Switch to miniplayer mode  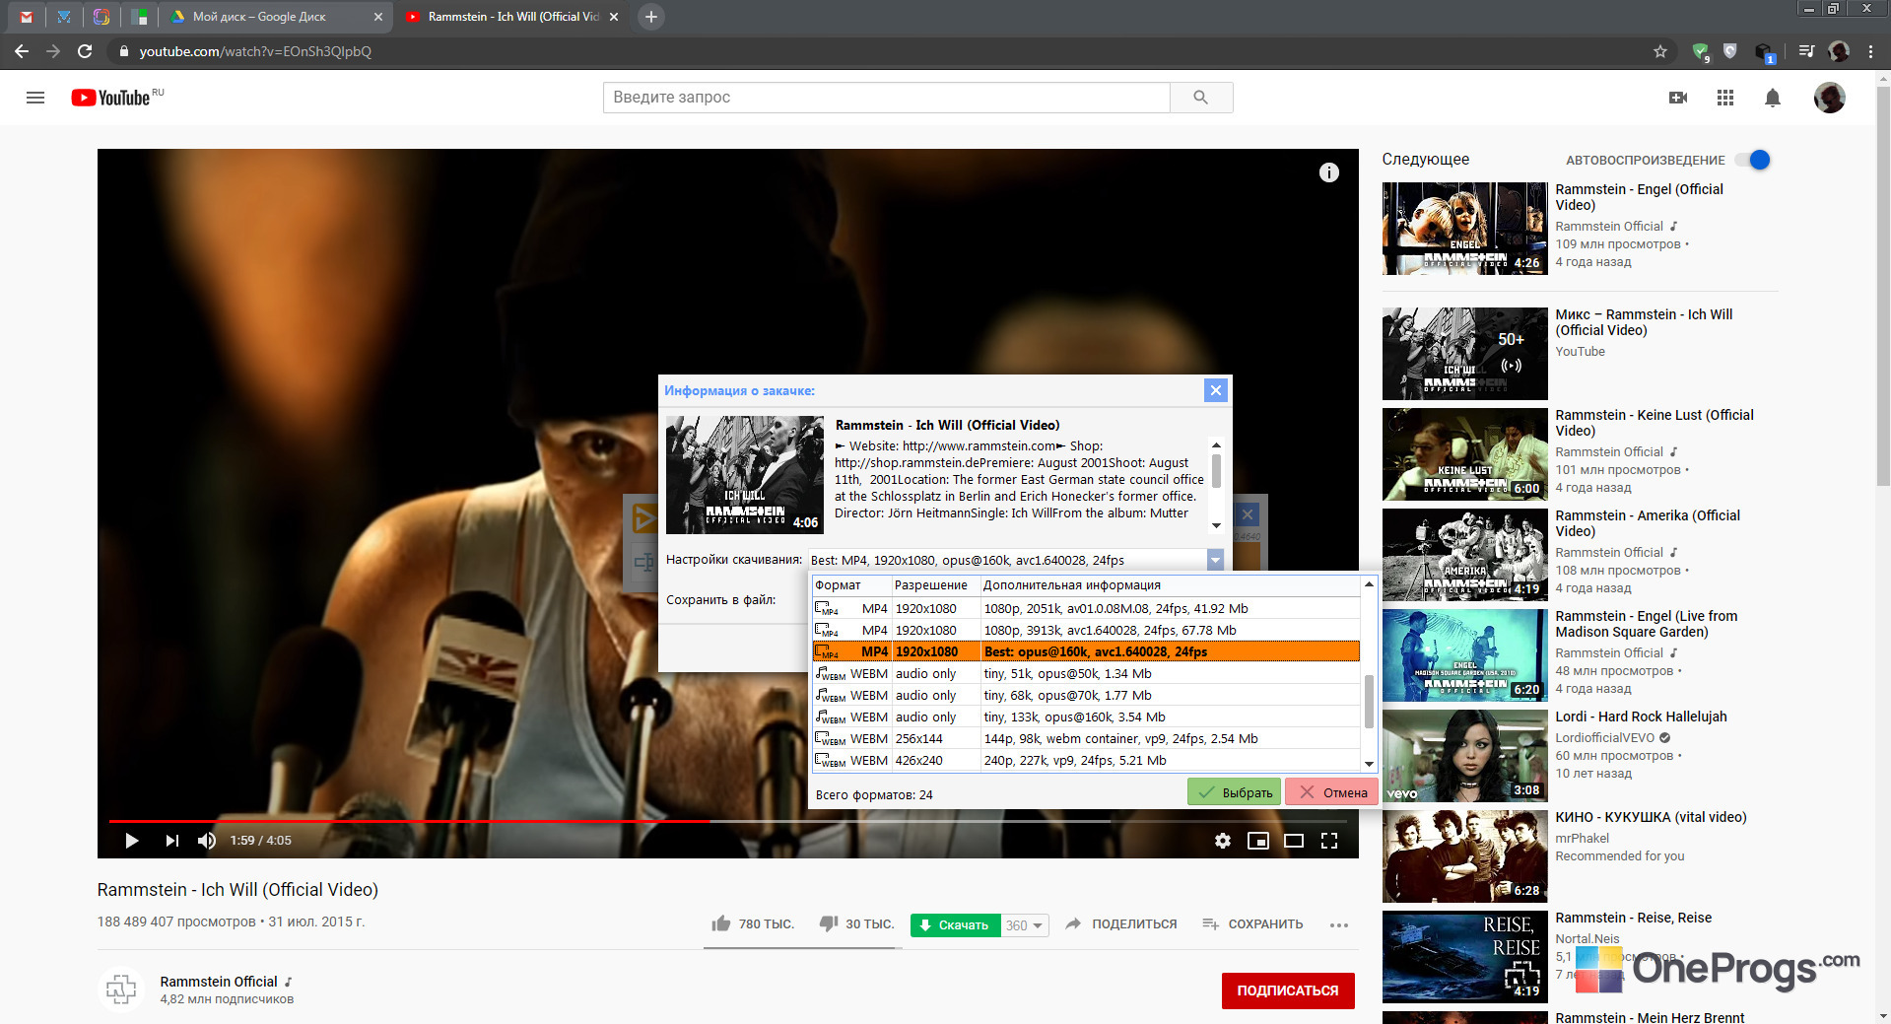[x=1257, y=841]
